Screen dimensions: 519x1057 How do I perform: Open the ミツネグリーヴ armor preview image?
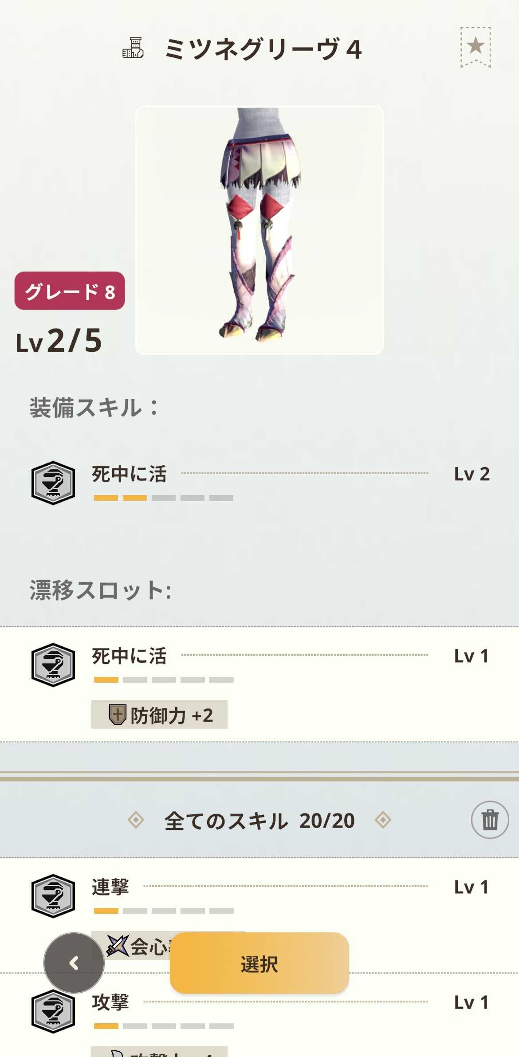pyautogui.click(x=259, y=230)
